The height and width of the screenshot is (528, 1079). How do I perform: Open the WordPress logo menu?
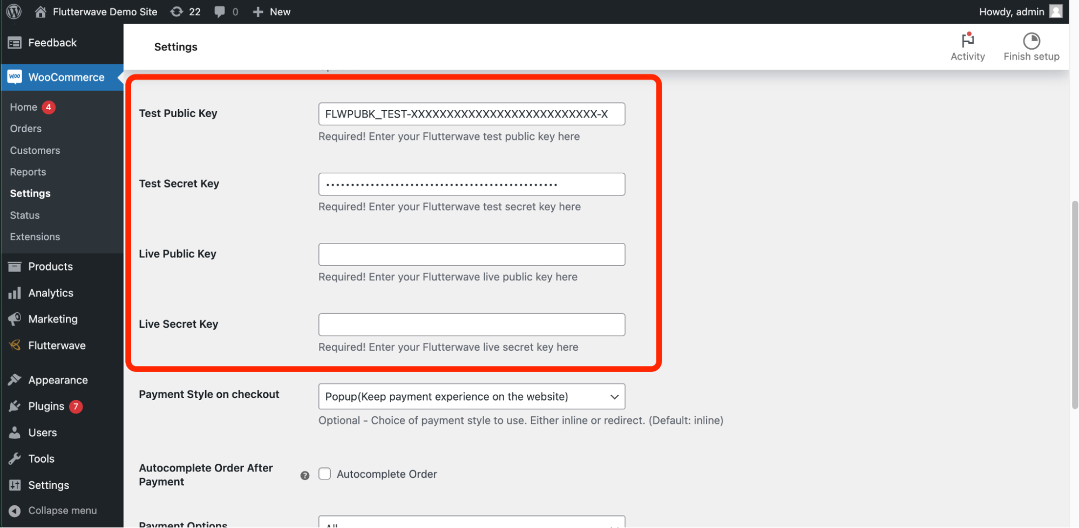(14, 11)
